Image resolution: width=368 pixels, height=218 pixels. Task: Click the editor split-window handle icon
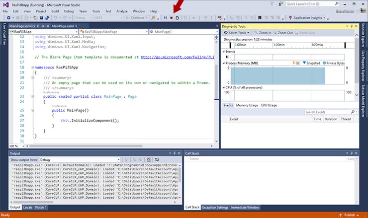point(216,37)
